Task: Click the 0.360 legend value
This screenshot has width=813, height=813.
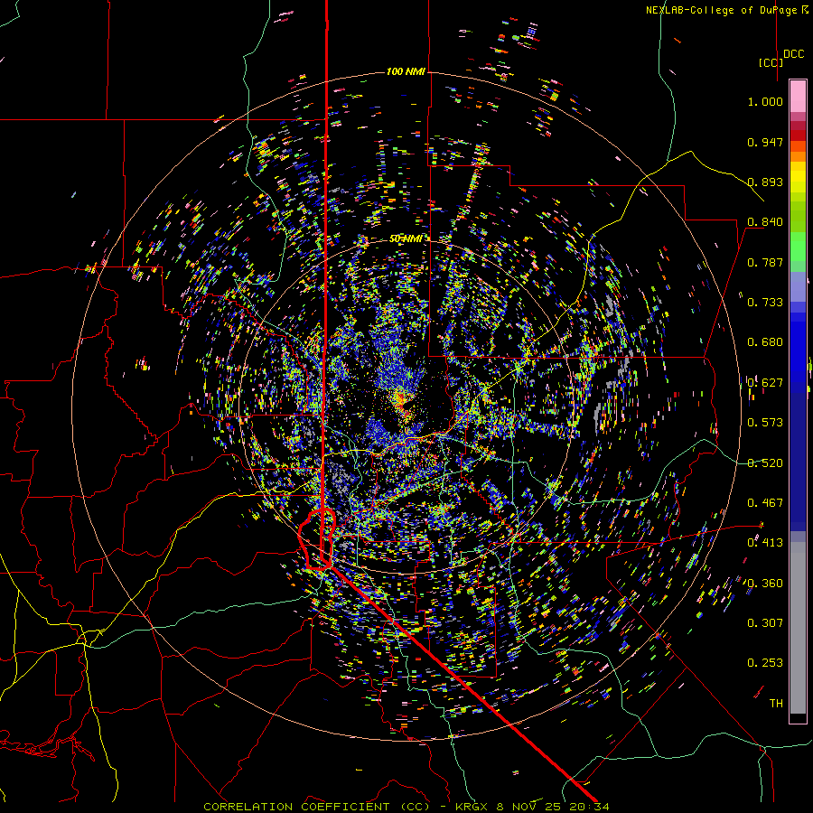Action: (x=765, y=584)
